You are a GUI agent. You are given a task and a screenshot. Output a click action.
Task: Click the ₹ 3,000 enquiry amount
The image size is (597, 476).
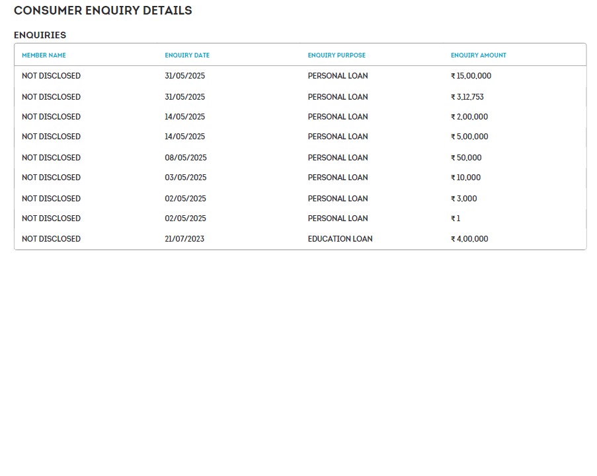(463, 199)
